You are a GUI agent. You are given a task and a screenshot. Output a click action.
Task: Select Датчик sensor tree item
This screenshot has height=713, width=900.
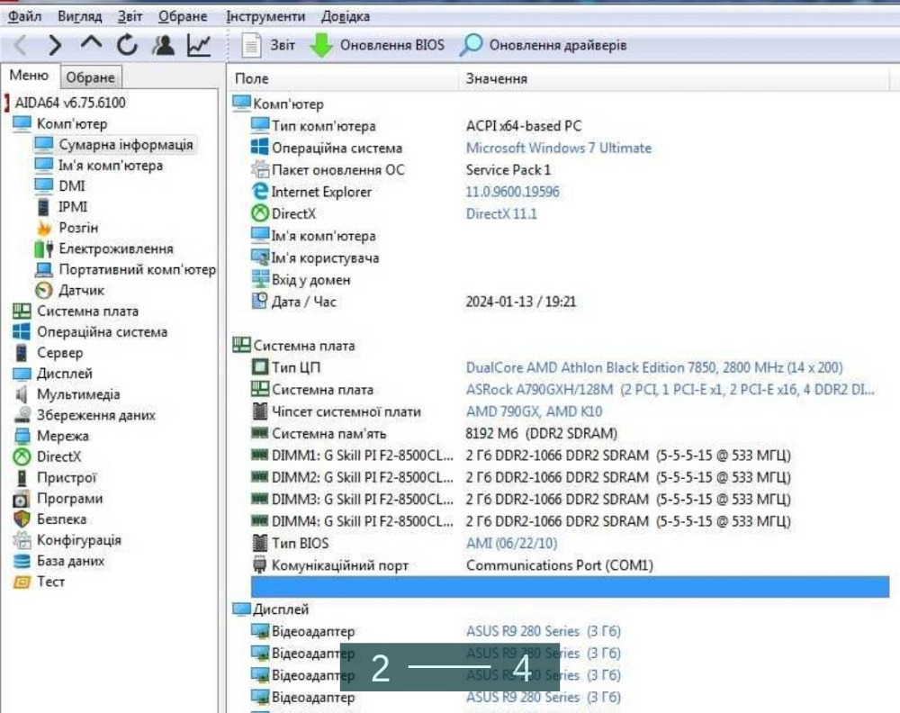coord(81,290)
